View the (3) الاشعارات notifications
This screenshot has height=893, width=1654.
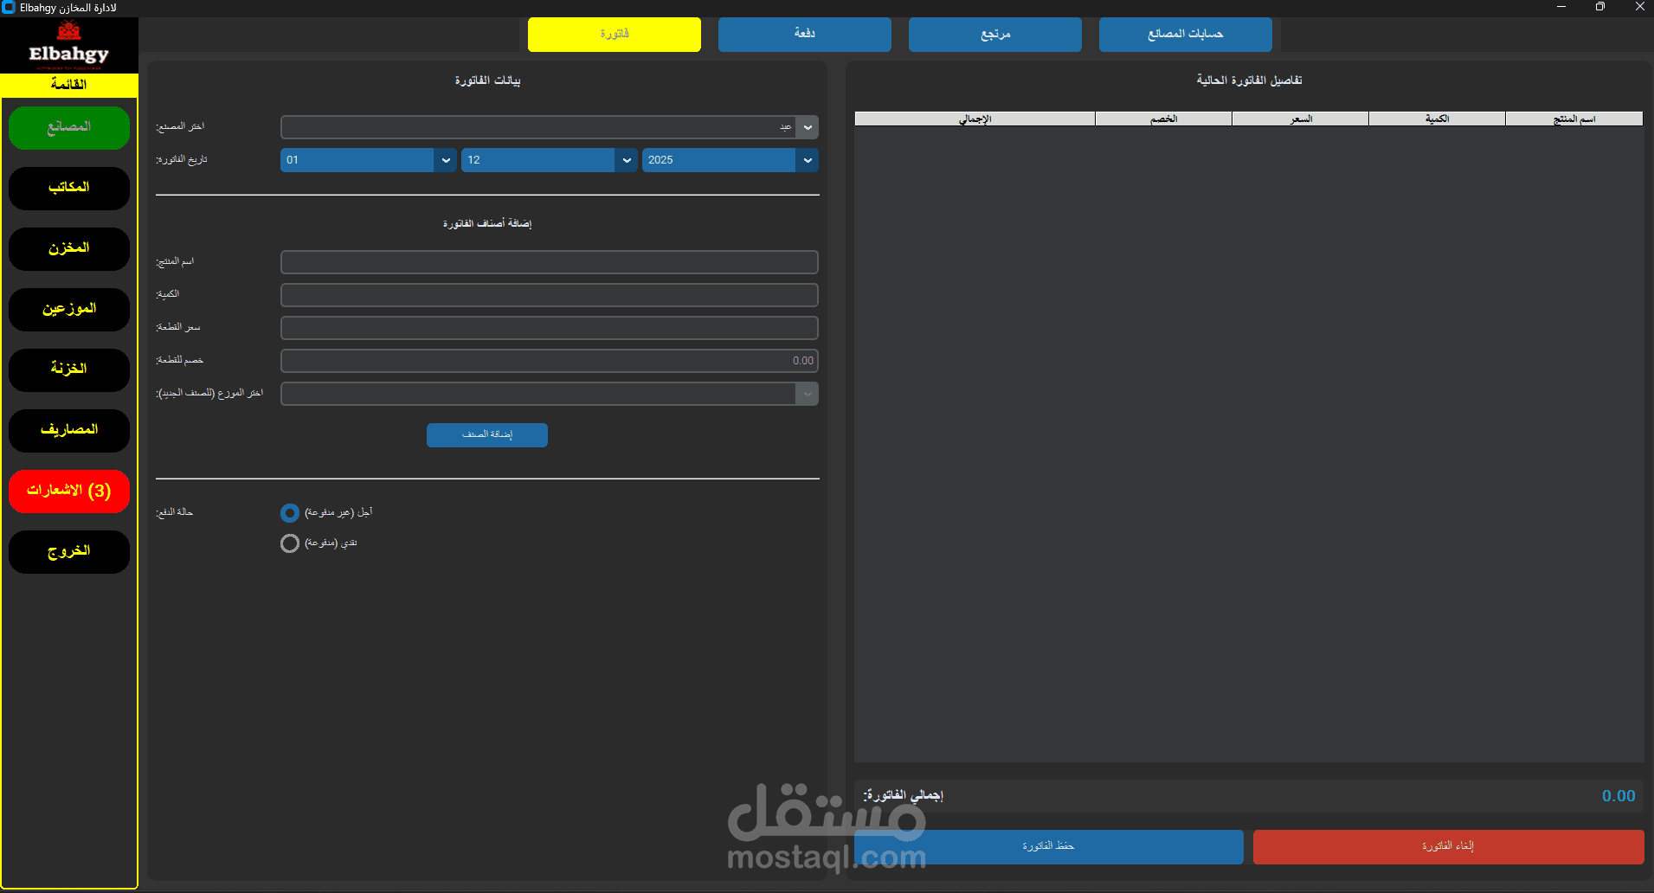click(68, 491)
